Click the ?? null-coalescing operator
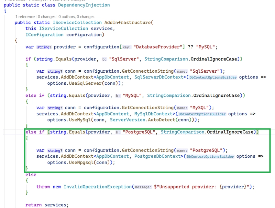This screenshot has height=208, width=275. 190,47
